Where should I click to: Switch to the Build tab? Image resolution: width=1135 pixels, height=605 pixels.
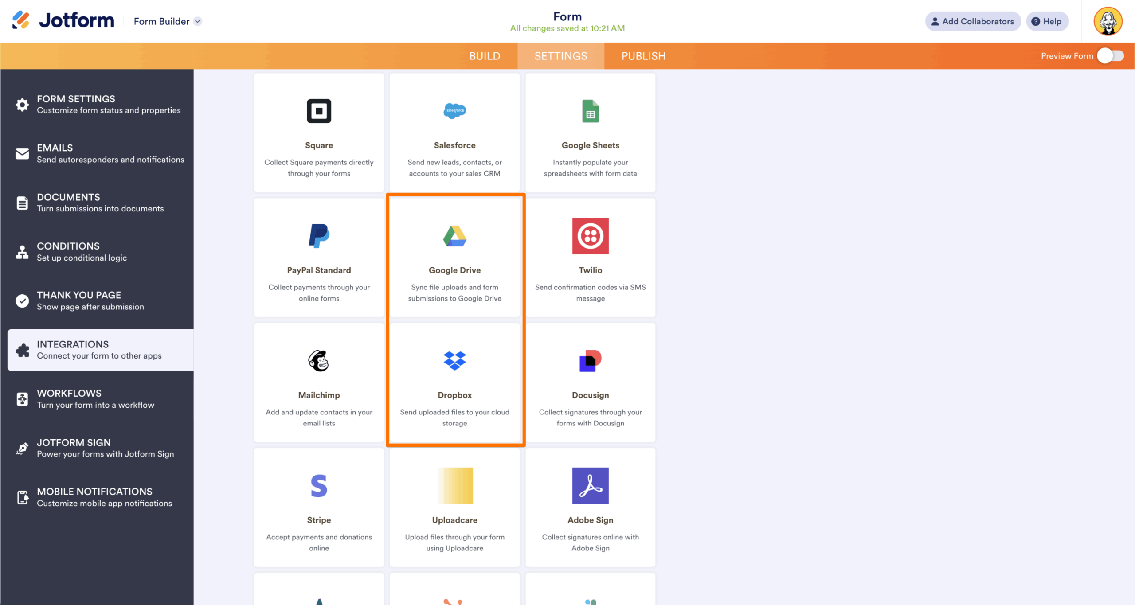[x=485, y=55]
